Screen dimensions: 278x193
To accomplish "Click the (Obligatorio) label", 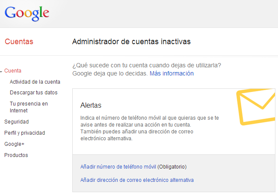I will click(172, 167).
